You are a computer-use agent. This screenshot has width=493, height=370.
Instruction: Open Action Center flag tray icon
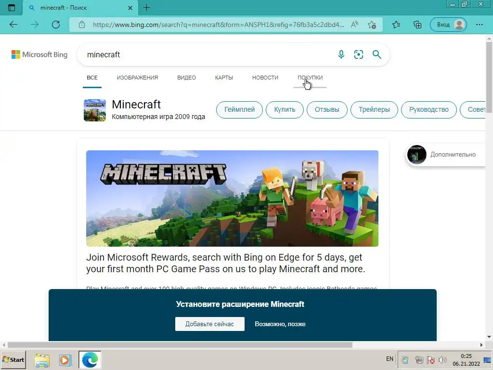(x=431, y=359)
